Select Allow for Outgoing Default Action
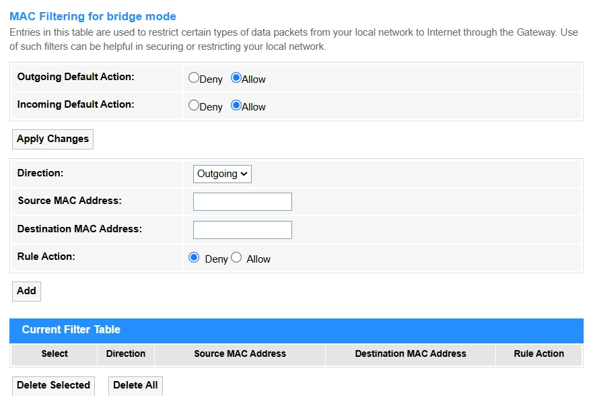Viewport: 591px width, 406px height. (236, 78)
